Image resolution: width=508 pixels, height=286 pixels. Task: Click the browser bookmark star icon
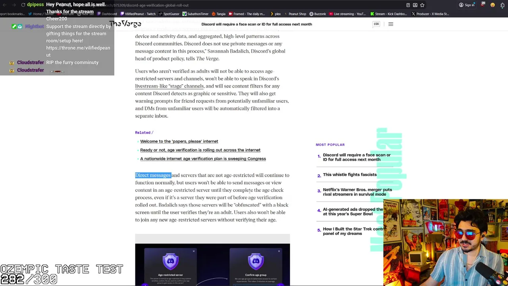click(422, 5)
